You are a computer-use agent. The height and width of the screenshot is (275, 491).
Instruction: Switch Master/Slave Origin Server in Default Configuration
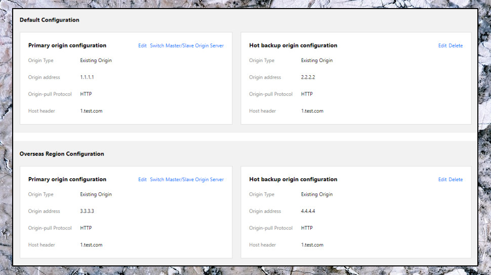(x=187, y=45)
